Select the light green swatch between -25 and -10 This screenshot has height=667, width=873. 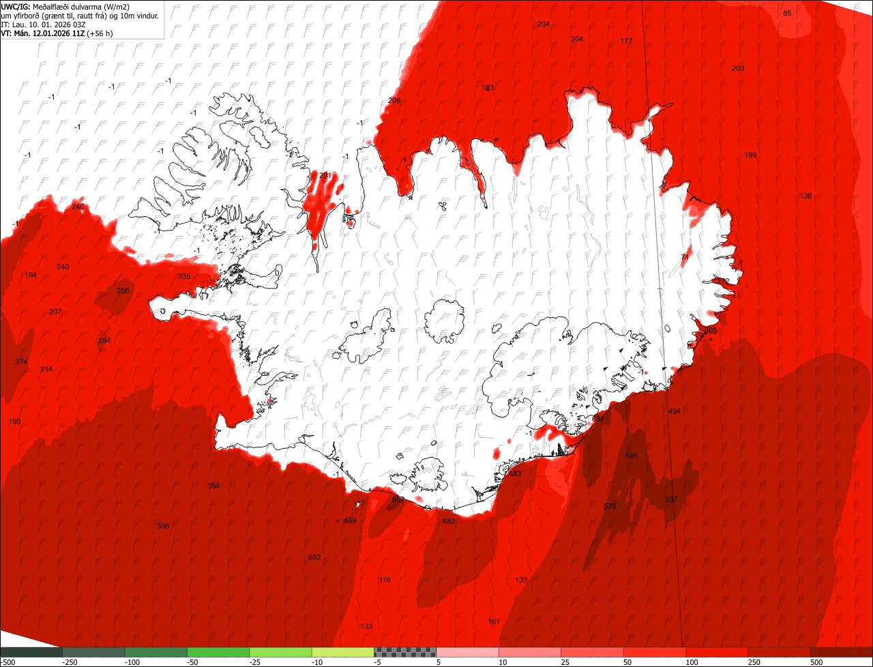point(281,652)
